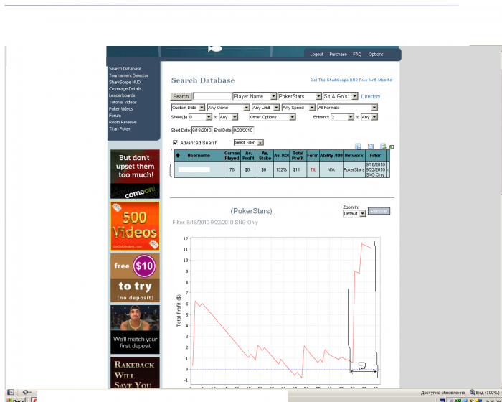
Task: Open Coverage Details in the sidebar
Action: (125, 89)
